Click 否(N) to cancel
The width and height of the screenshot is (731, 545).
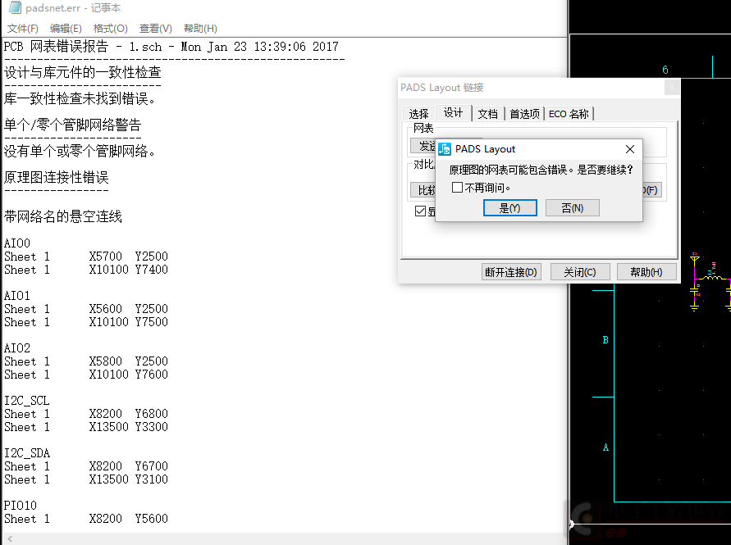[573, 207]
